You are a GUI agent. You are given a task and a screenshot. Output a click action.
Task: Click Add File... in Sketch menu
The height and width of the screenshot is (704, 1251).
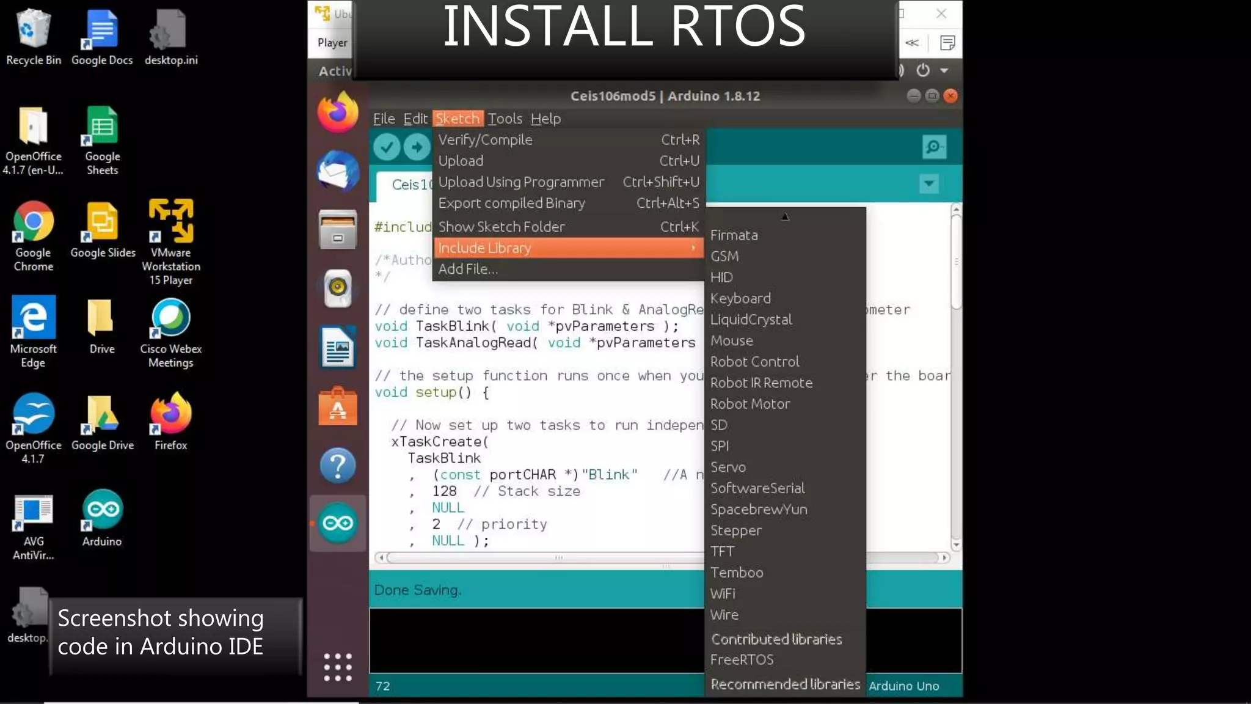click(x=468, y=269)
